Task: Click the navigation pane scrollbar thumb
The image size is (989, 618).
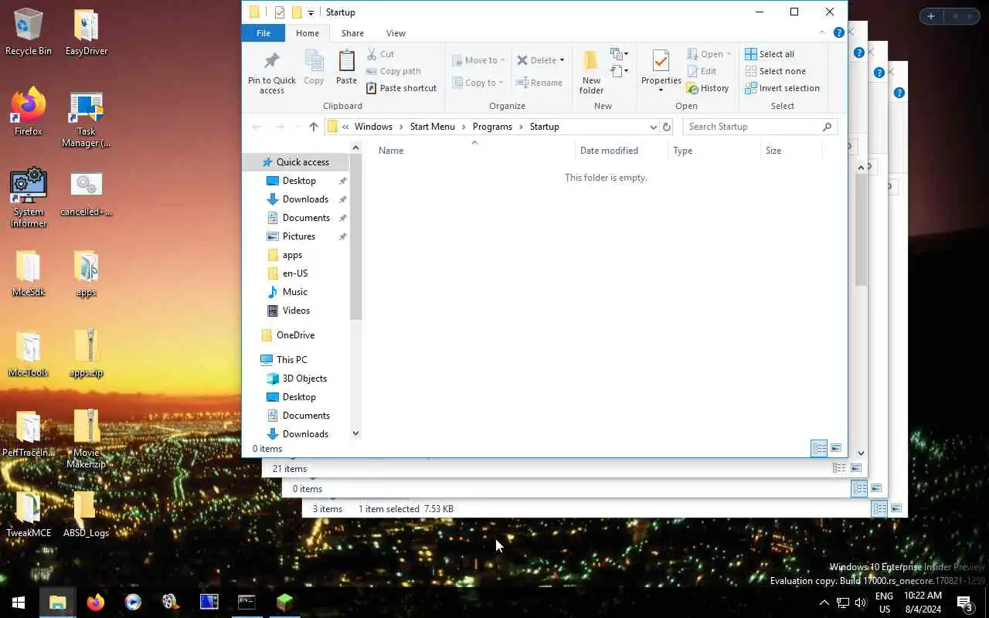Action: 355,236
